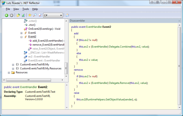Click the yellow Resources folder icon
Image resolution: width=183 pixels, height=116 pixels.
pos(13,73)
